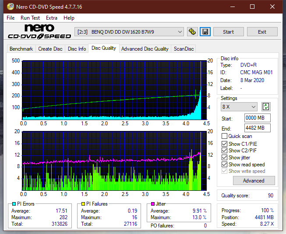This screenshot has width=286, height=234.
Task: Click the yellow PI Failures legend swatch
Action: pyautogui.click(x=83, y=204)
